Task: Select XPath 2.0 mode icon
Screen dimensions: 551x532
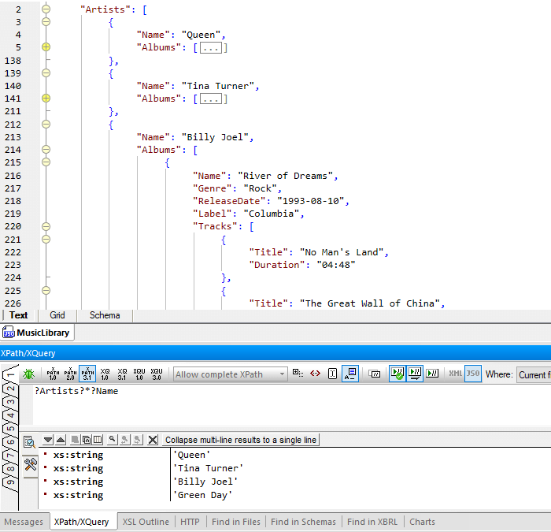Action: 69,374
